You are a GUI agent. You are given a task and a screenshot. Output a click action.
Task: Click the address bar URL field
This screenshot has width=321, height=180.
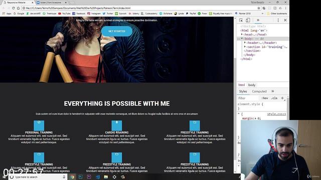(x=139, y=8)
